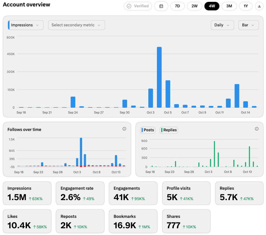Screen dimensions: 266x235
Task: Open the calendar date picker
Action: [161, 6]
